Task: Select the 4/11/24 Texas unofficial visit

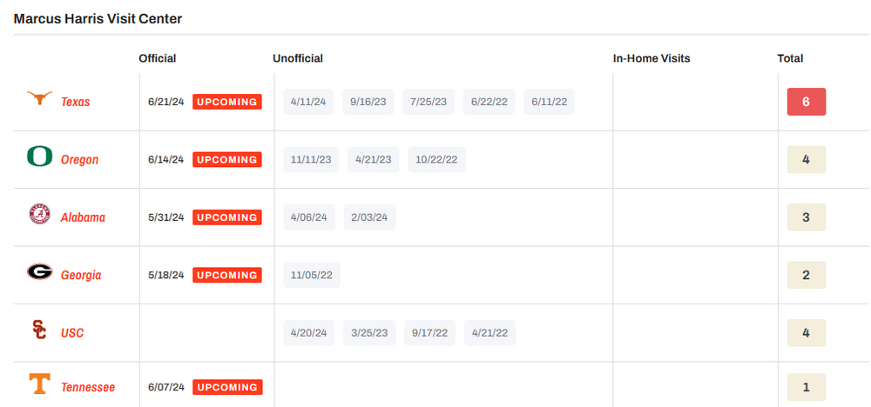Action: (308, 102)
